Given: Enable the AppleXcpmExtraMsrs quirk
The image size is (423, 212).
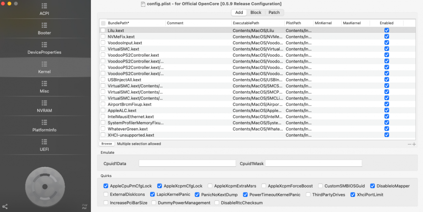Looking at the screenshot, I should 210,186.
